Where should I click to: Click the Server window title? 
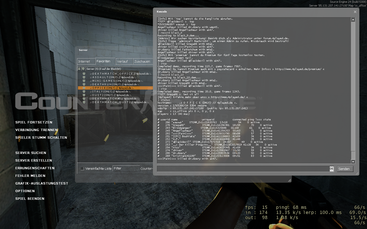coord(83,50)
